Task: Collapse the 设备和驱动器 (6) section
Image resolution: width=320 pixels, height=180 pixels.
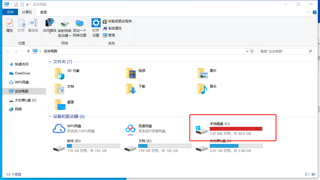Action: click(x=51, y=117)
